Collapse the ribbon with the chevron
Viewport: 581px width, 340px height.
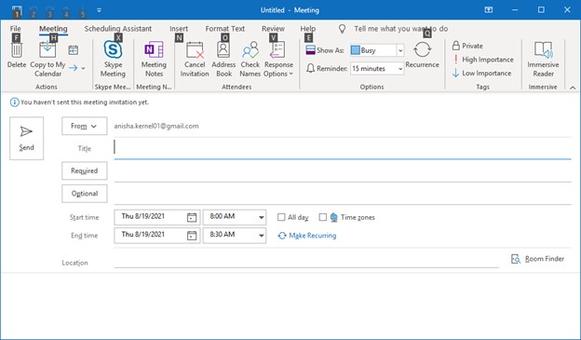click(x=573, y=88)
